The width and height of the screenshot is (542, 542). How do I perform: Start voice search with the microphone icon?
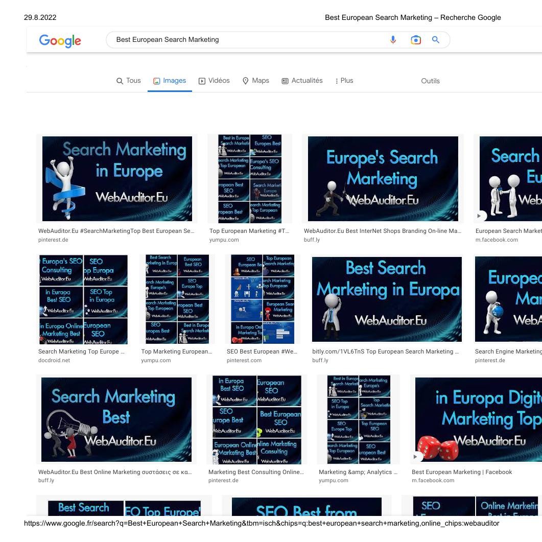(393, 39)
